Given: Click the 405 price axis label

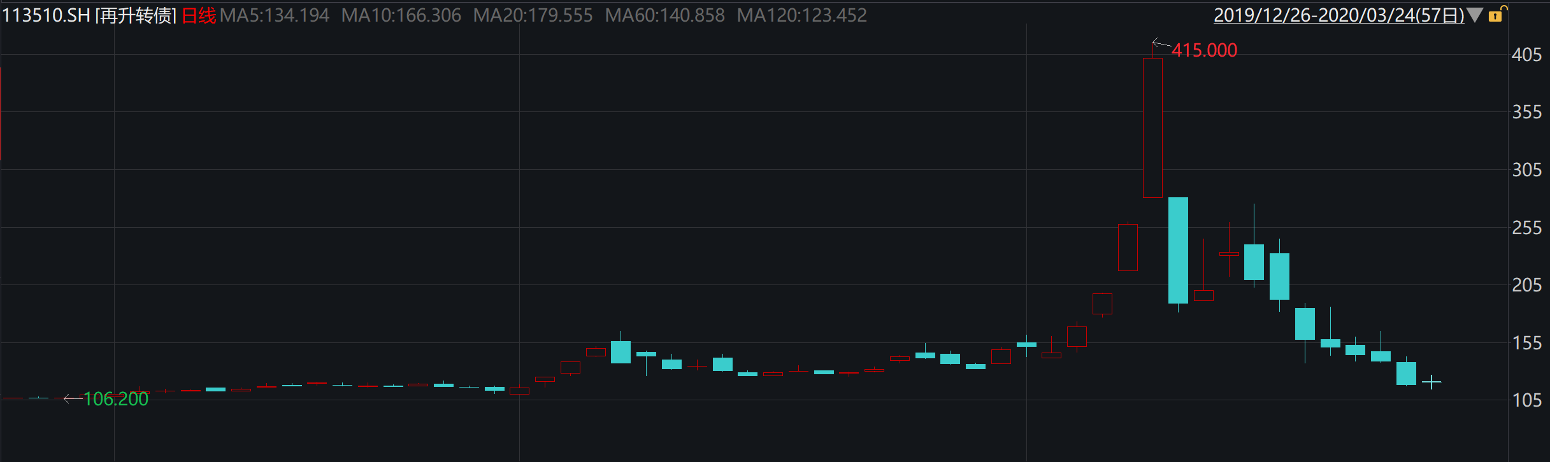Looking at the screenshot, I should [1526, 55].
